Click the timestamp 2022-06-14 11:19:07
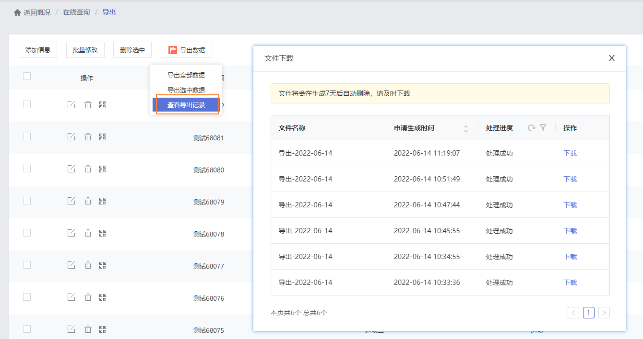This screenshot has width=643, height=339. (427, 153)
